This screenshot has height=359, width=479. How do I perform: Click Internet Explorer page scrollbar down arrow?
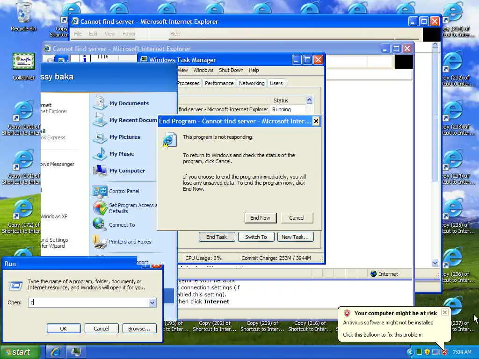[435, 263]
